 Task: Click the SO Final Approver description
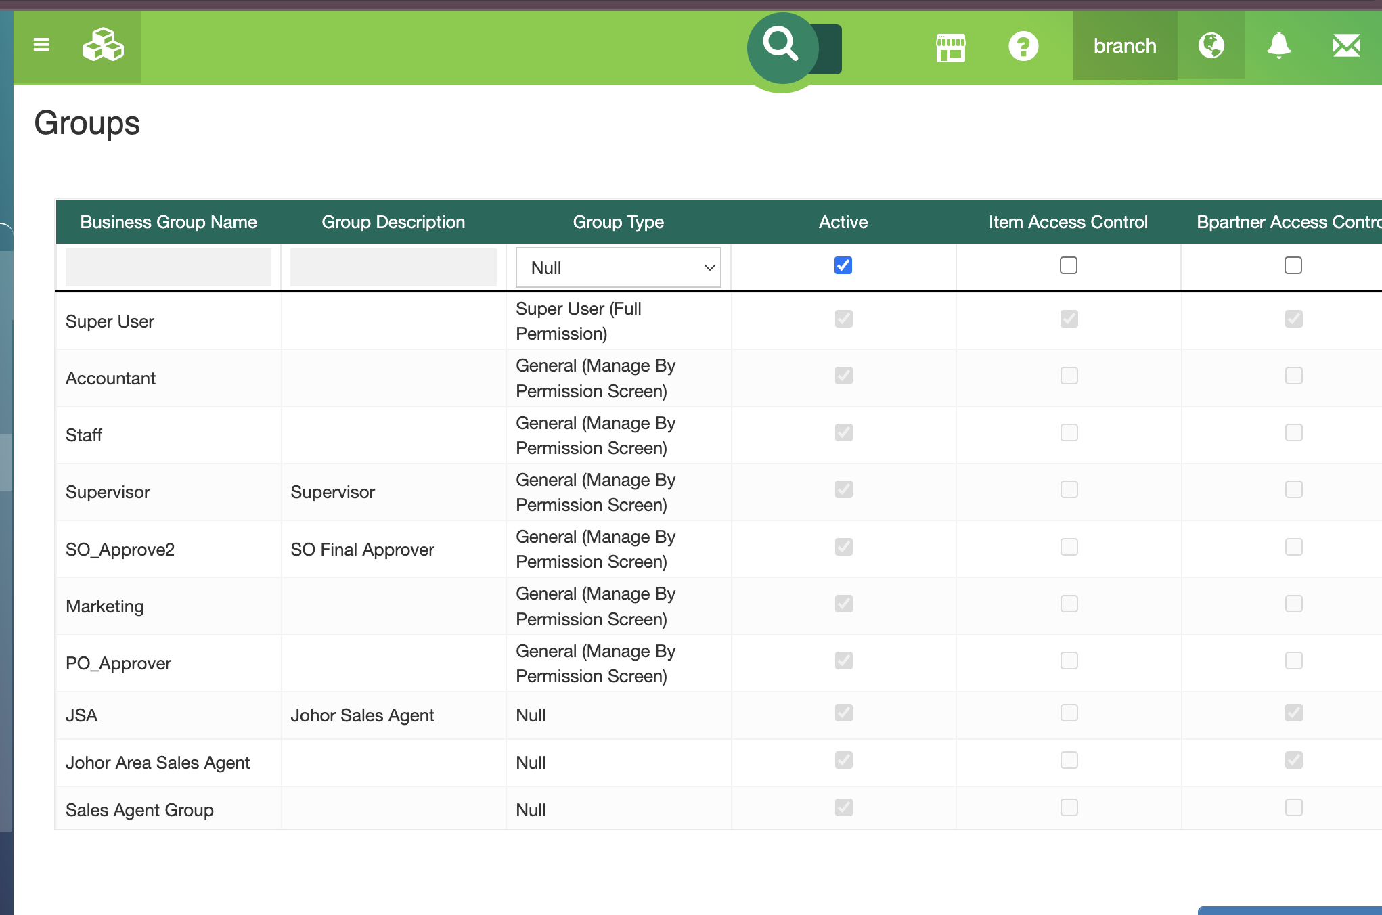pos(362,550)
